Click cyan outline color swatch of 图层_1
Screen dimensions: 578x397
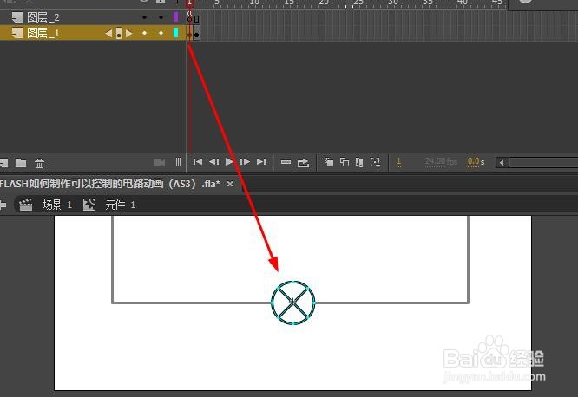coord(176,33)
